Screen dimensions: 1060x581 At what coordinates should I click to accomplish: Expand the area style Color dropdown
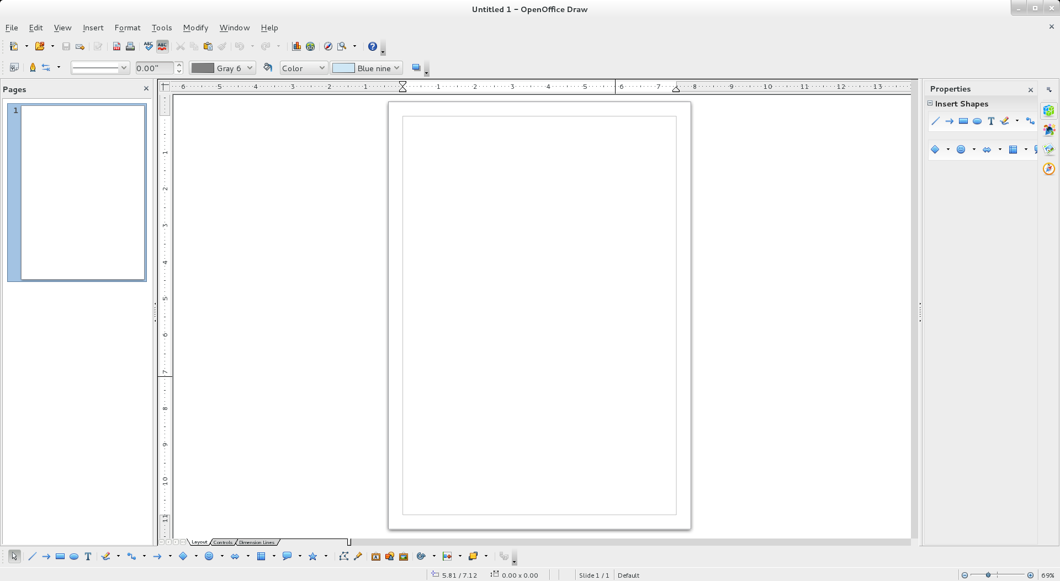321,68
